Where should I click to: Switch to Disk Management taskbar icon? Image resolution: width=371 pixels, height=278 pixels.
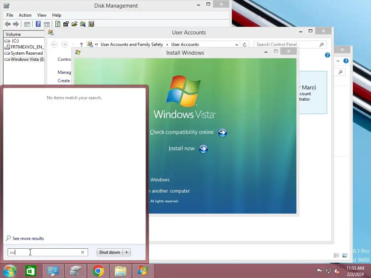75,271
